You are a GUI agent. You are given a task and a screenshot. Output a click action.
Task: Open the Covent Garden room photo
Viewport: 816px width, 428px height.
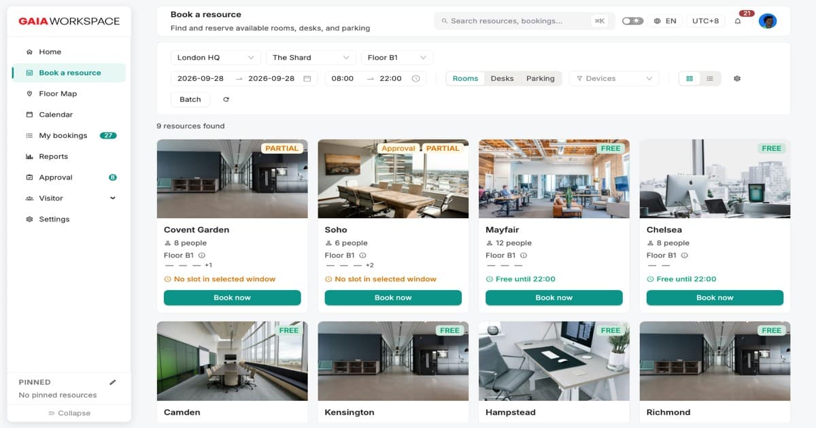tap(233, 179)
